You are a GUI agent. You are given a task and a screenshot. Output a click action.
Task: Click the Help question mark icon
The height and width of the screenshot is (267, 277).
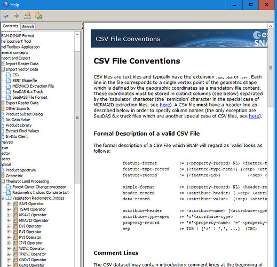tap(6, 4)
